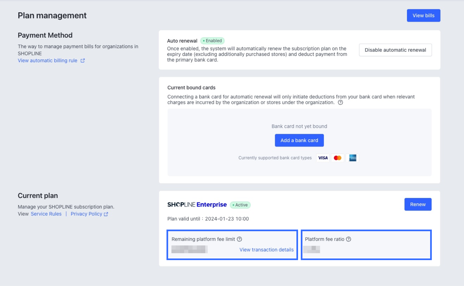Click the Current plan heading
The height and width of the screenshot is (286, 464).
tap(38, 195)
